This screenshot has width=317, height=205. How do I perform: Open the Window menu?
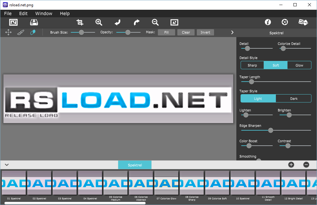pos(44,13)
